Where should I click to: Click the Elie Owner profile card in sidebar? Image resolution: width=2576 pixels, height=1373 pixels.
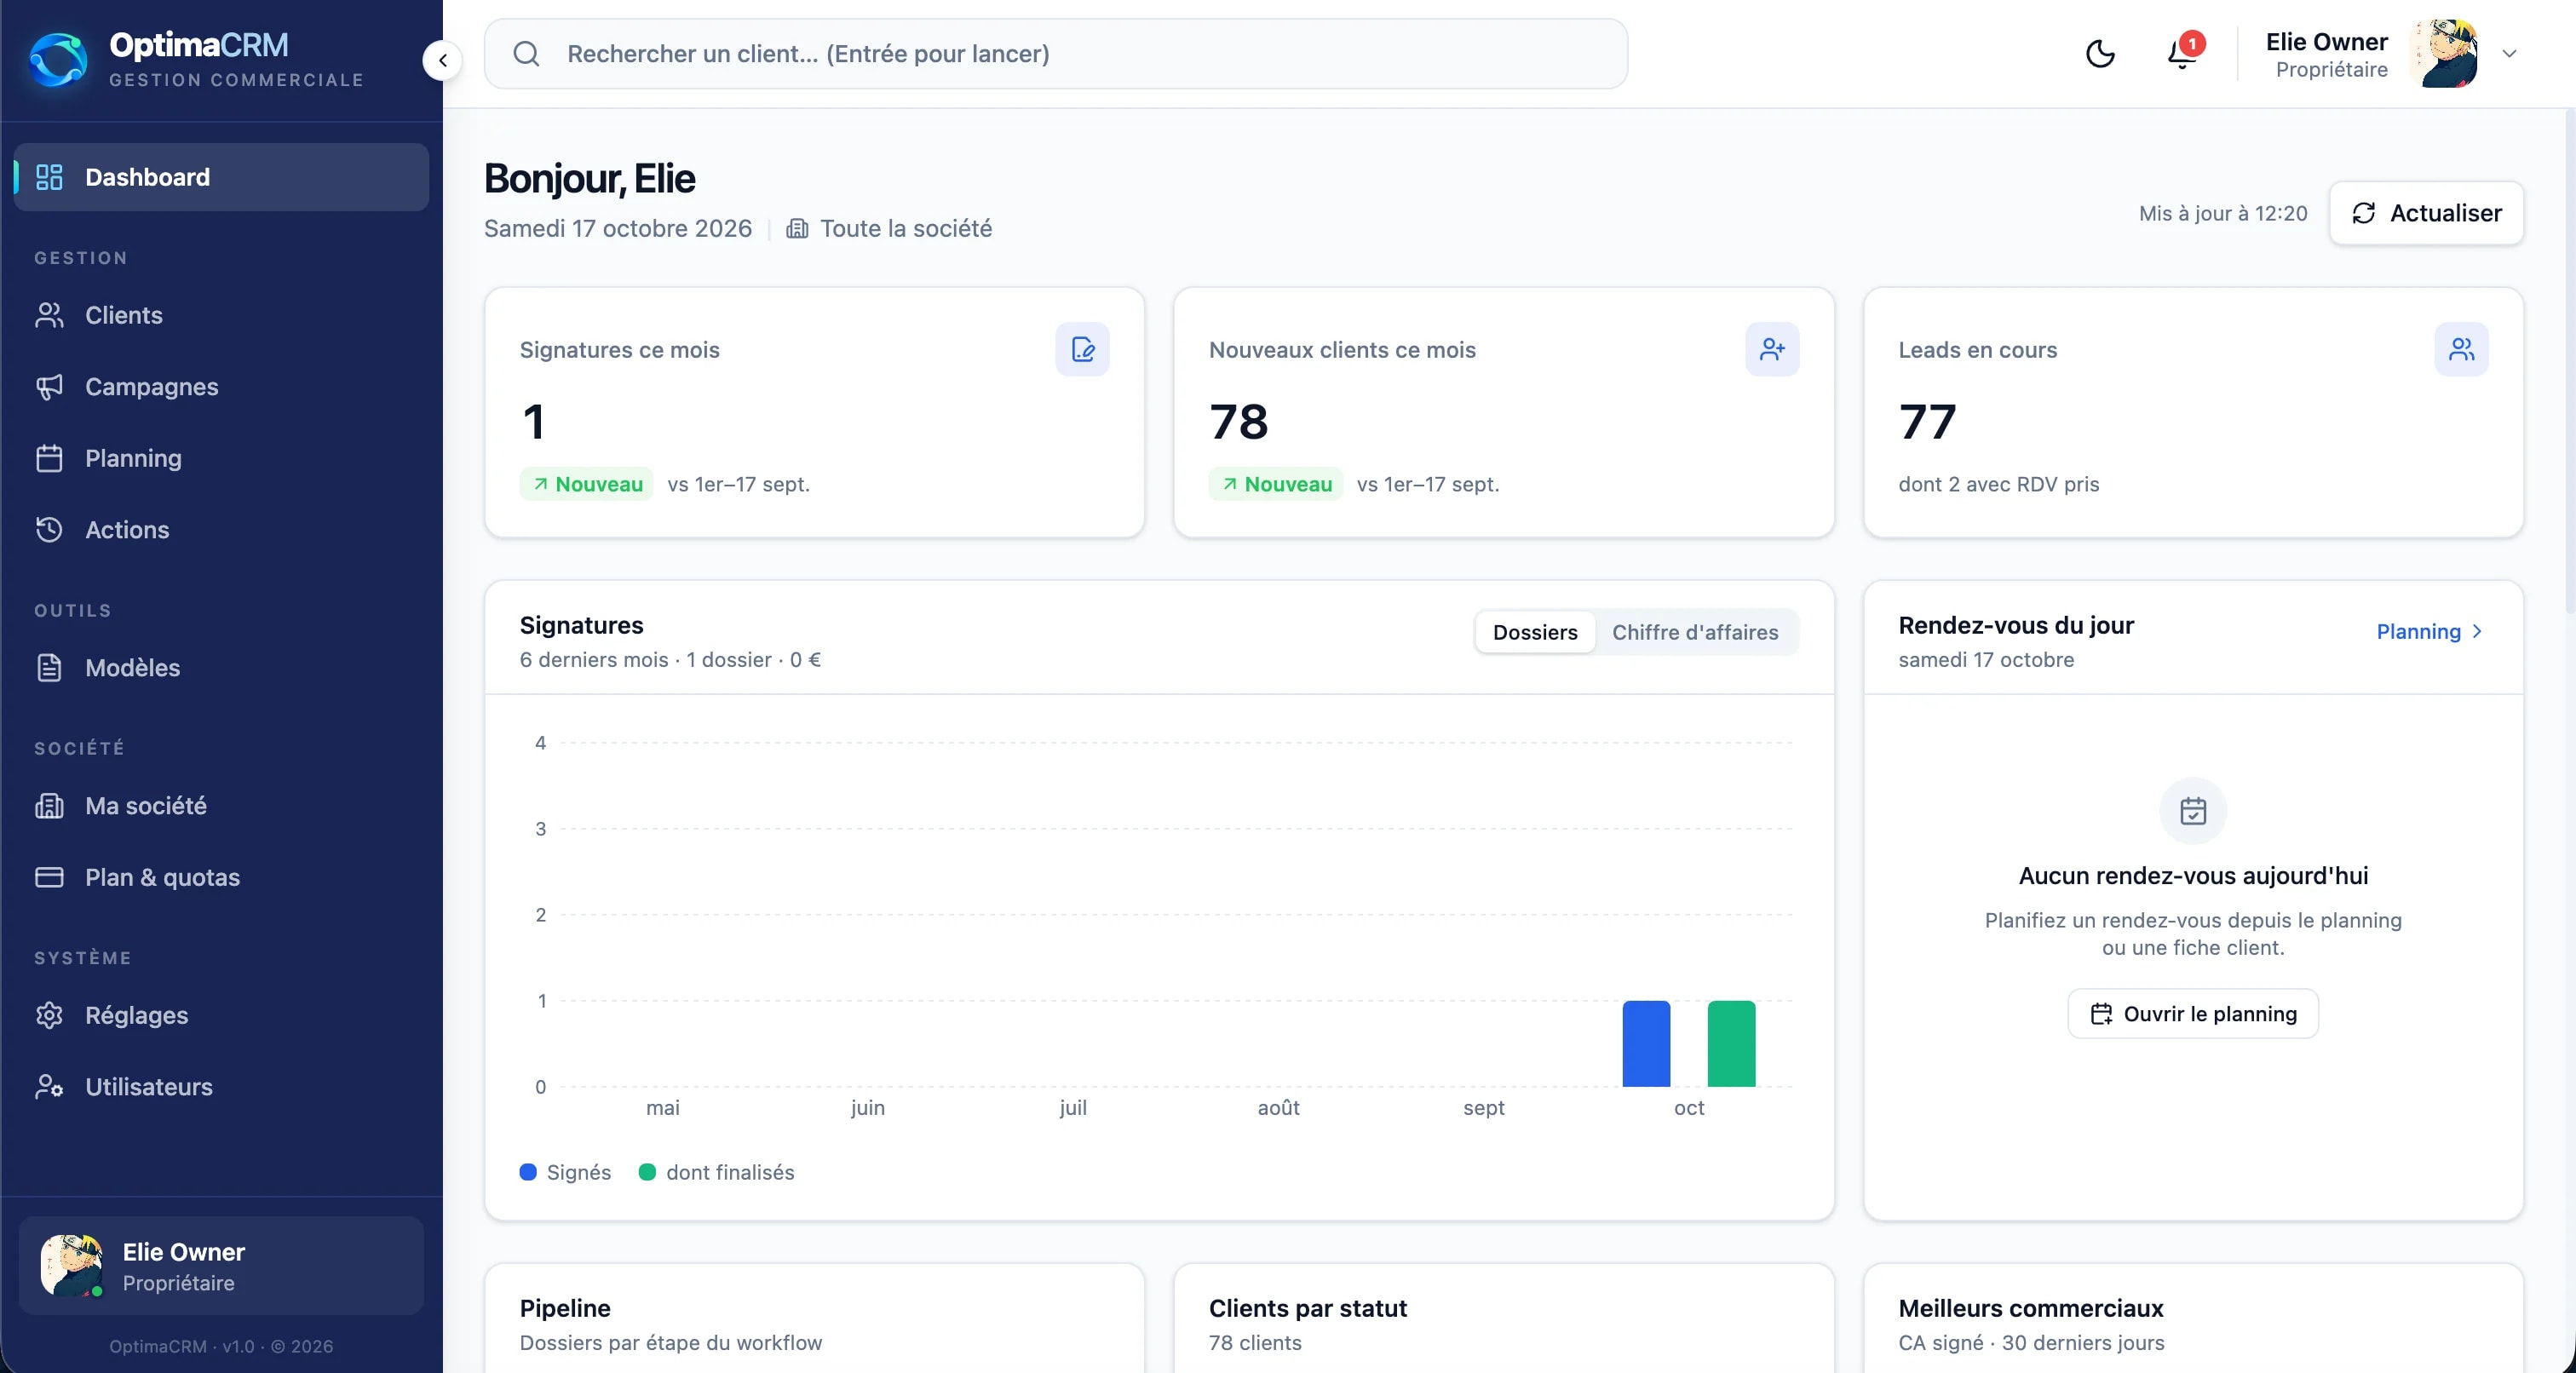click(221, 1266)
